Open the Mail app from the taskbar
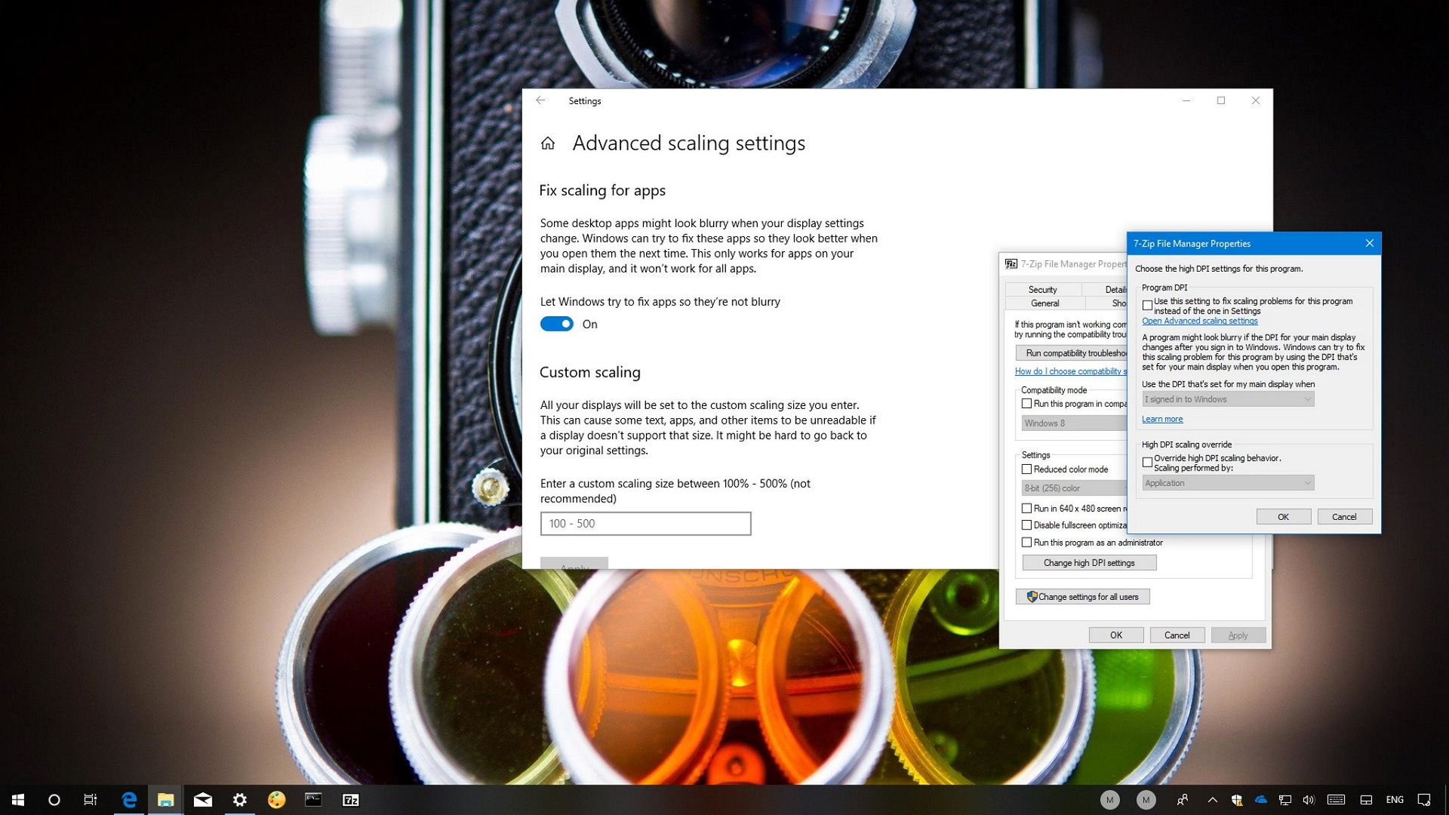 [202, 799]
